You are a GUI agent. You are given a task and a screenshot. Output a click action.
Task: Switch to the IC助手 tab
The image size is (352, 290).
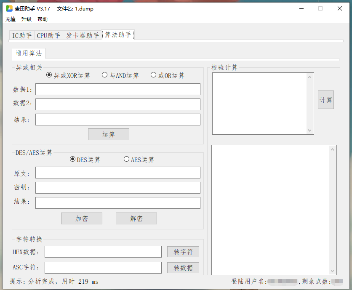click(x=21, y=35)
